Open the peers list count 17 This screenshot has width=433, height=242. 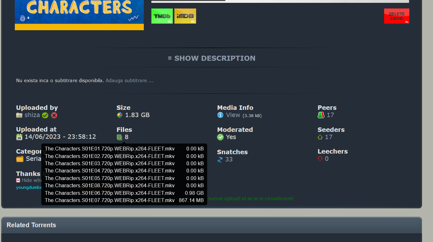[x=330, y=115]
